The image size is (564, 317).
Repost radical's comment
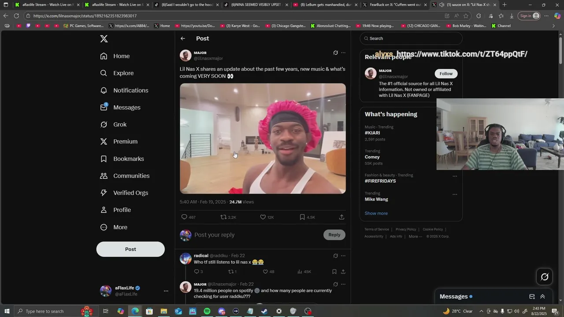pyautogui.click(x=232, y=272)
